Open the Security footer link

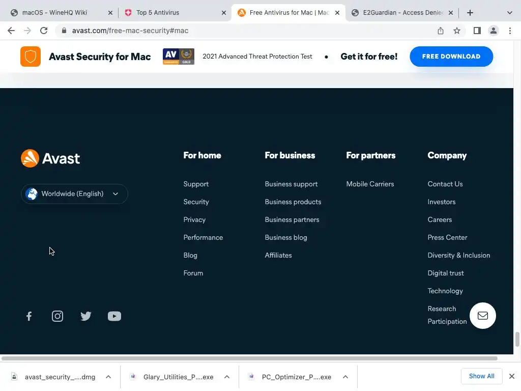click(196, 202)
